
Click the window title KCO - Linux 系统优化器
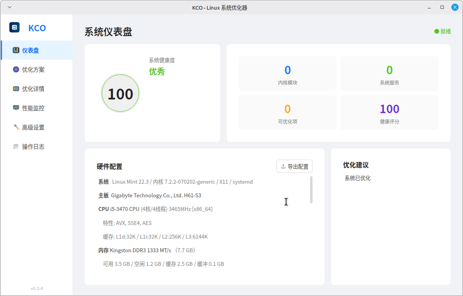tap(220, 8)
